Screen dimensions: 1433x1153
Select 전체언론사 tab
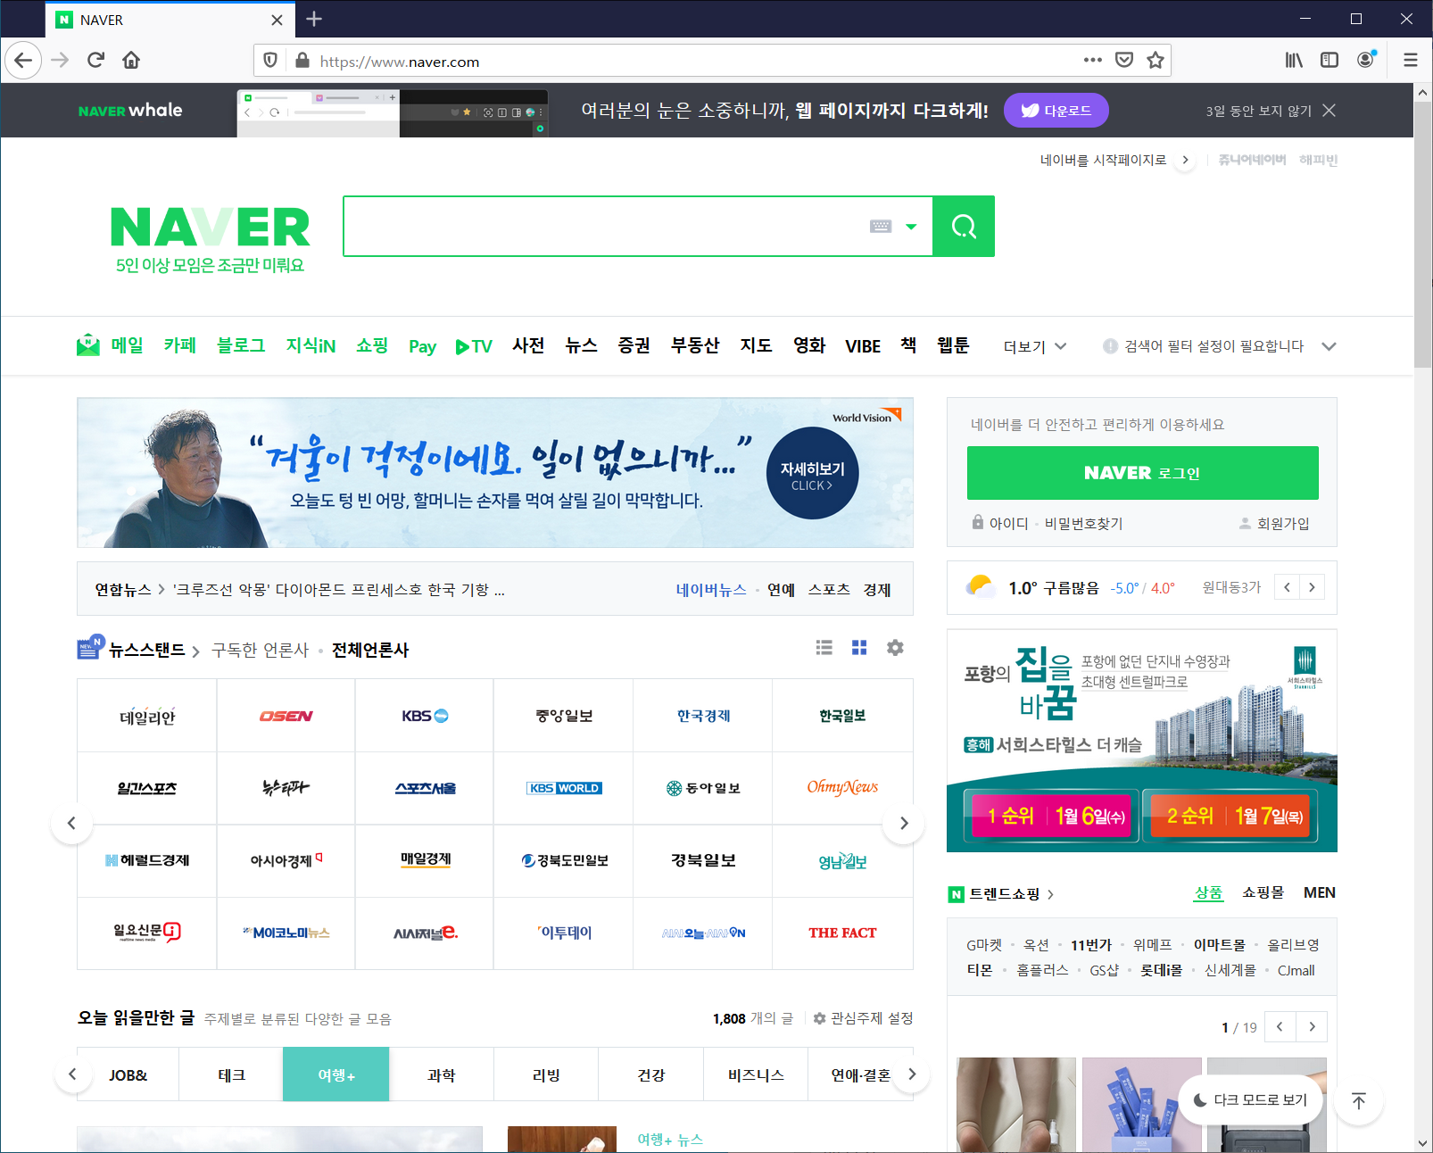[370, 651]
